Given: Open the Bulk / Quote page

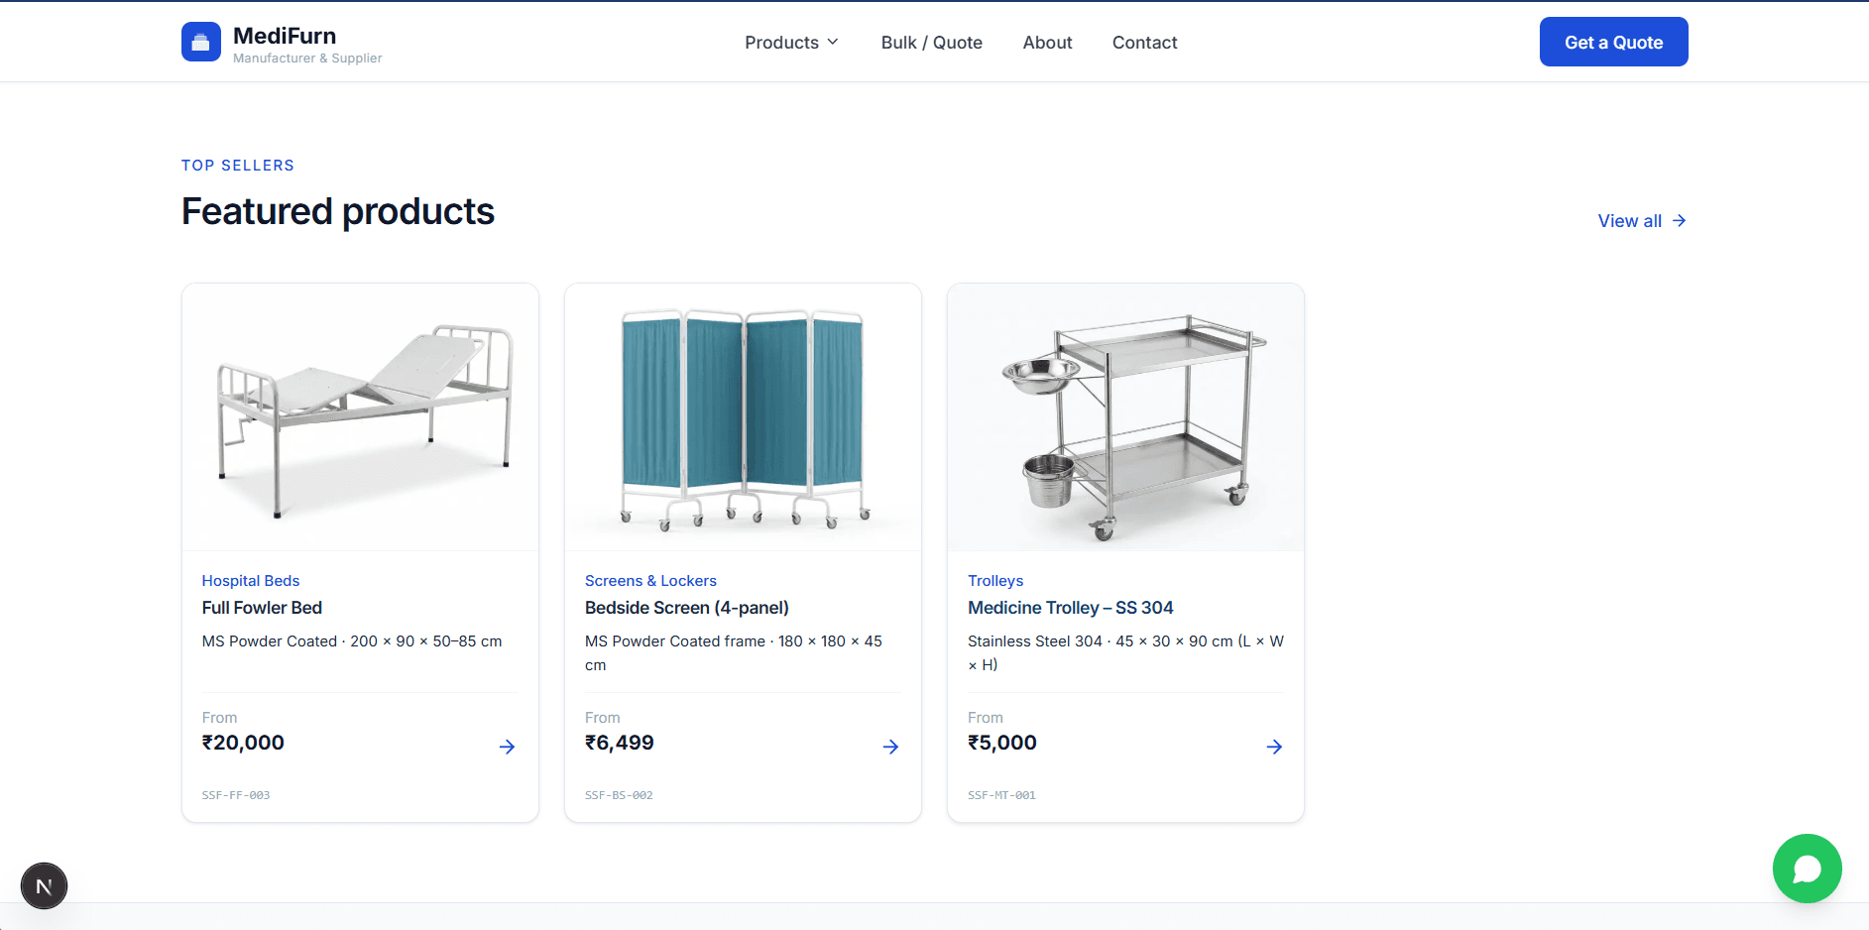Looking at the screenshot, I should point(931,43).
